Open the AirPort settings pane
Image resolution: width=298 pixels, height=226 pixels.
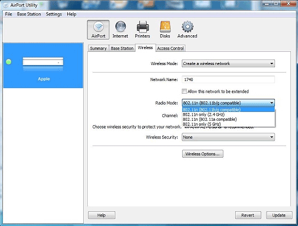98,30
